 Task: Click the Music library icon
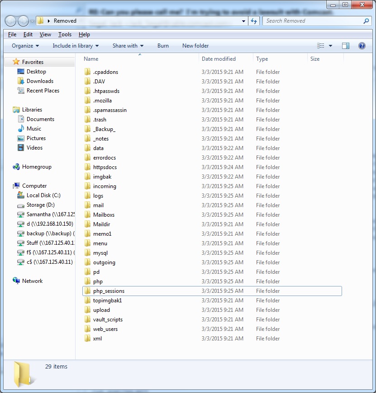click(21, 129)
